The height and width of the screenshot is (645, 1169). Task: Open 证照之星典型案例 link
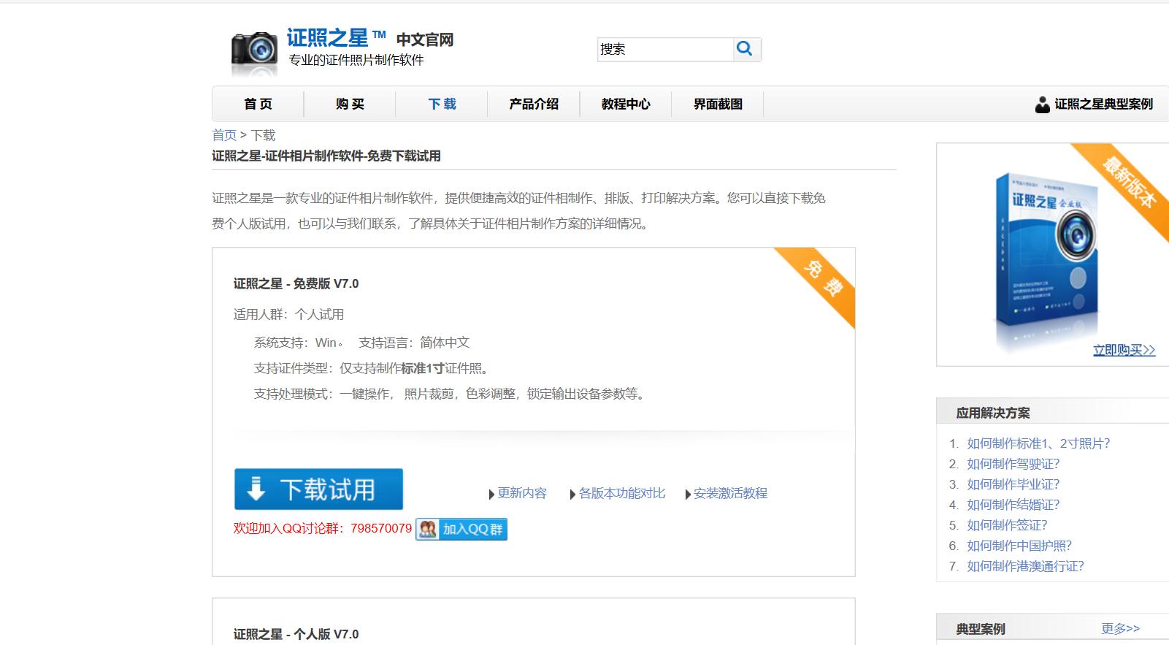tap(1103, 104)
